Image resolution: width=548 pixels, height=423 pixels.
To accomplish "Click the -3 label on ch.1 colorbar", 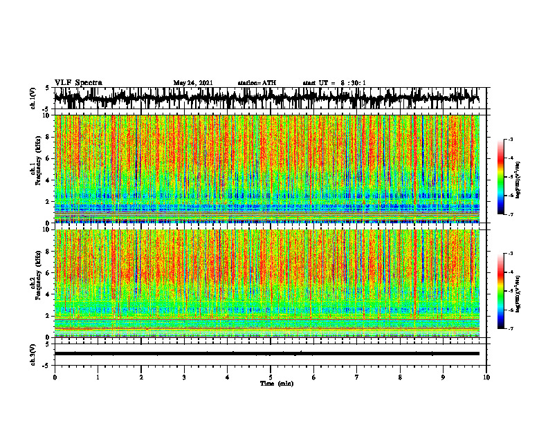I will tap(511, 139).
